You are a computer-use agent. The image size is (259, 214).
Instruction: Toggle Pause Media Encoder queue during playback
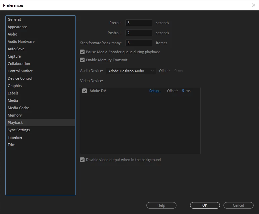click(82, 52)
